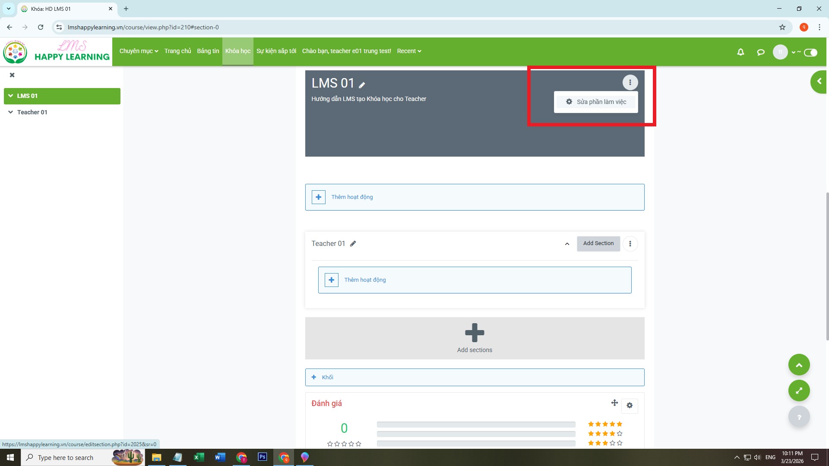
Task: Collapse the Teacher 01 section chevron
Action: (x=567, y=244)
